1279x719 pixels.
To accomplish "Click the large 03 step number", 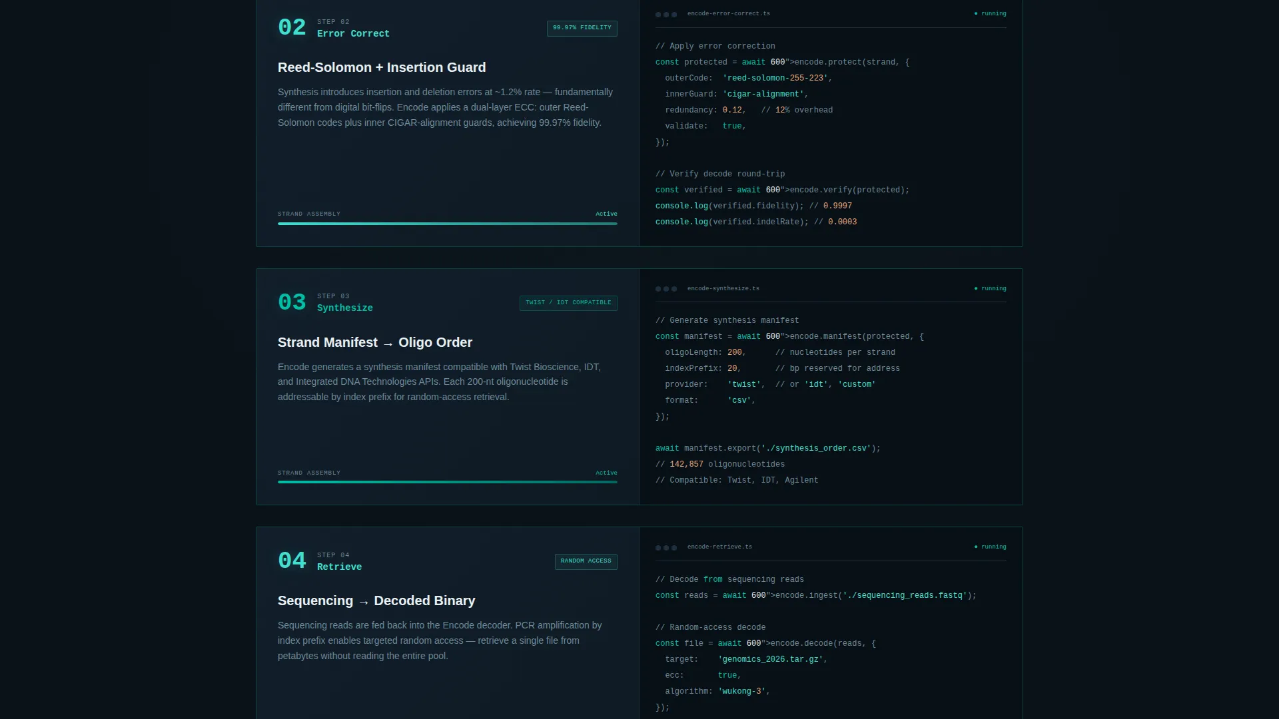I will coord(292,303).
